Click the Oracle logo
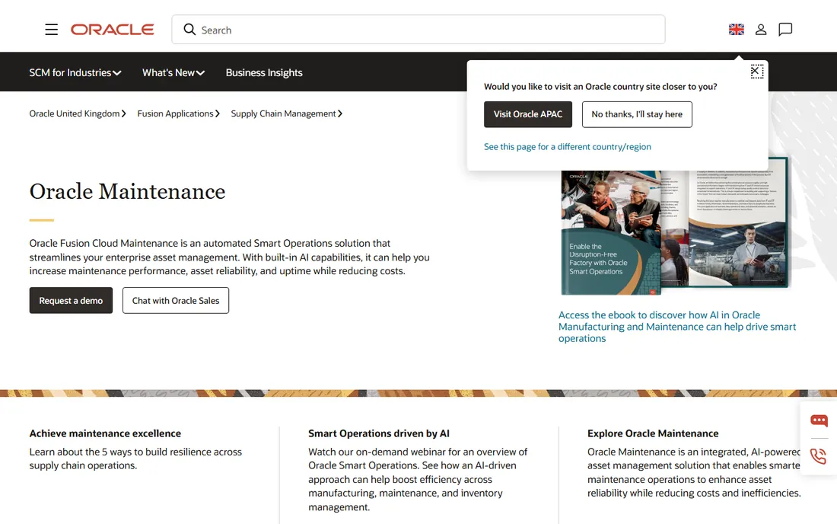This screenshot has width=837, height=524. [x=112, y=30]
